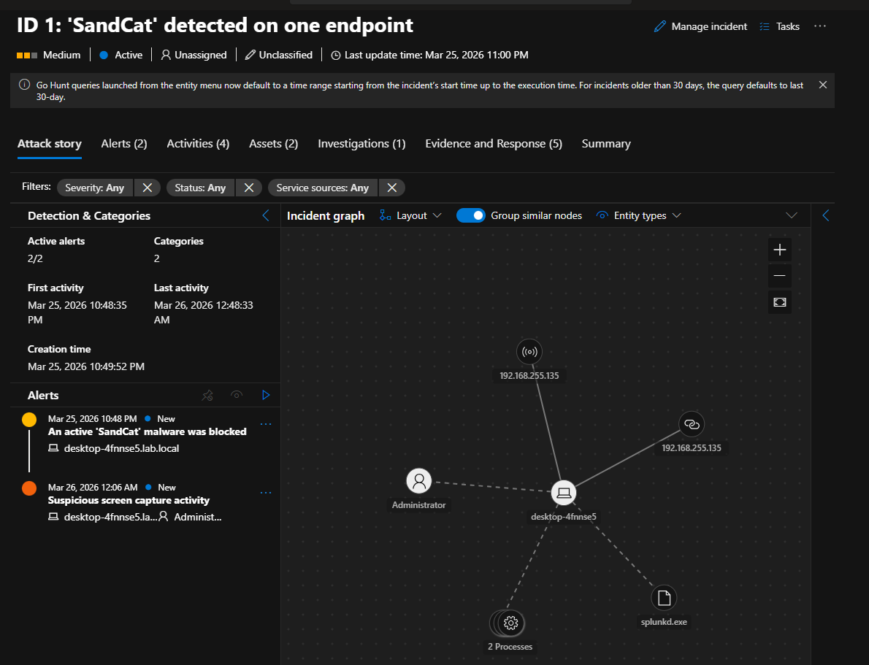Fit incident graph to screen
The image size is (869, 665).
click(779, 302)
